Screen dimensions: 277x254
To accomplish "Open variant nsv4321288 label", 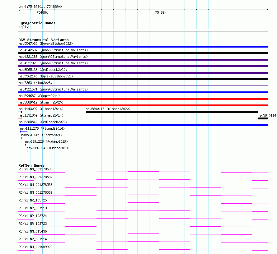I will coord(53,57).
